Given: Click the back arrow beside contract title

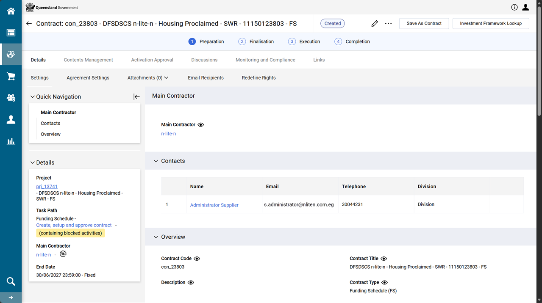Looking at the screenshot, I should click(x=29, y=24).
